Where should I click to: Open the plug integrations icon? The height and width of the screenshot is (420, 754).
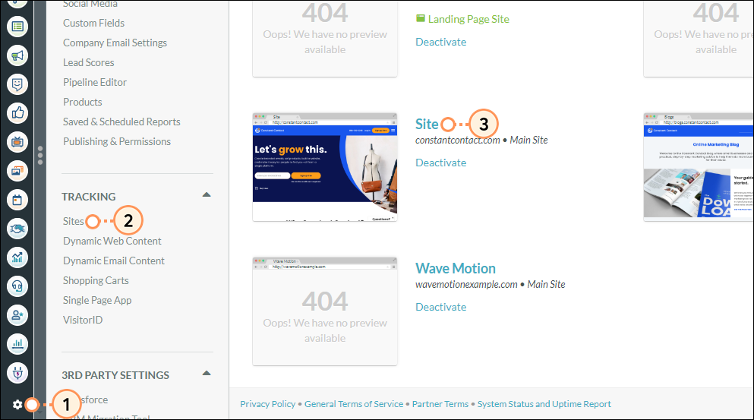point(17,373)
